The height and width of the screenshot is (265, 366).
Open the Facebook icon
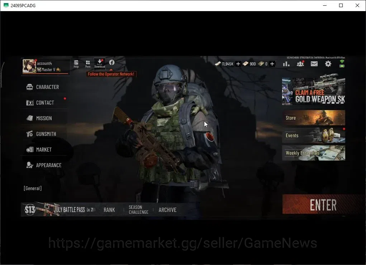pyautogui.click(x=112, y=62)
